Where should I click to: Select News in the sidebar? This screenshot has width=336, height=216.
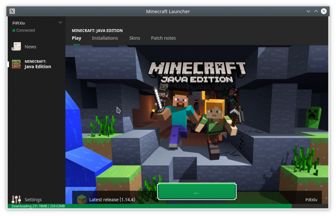point(31,46)
